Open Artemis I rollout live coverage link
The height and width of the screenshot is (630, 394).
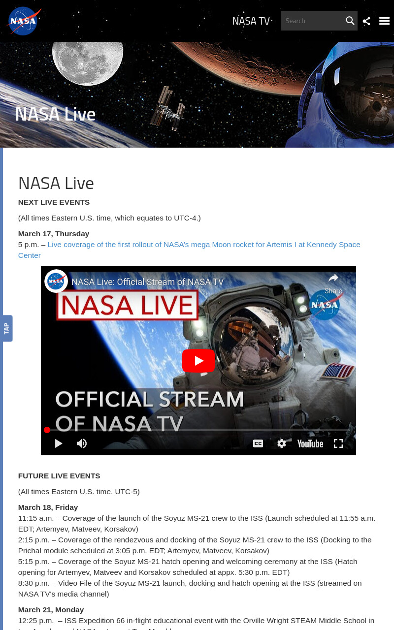point(189,250)
